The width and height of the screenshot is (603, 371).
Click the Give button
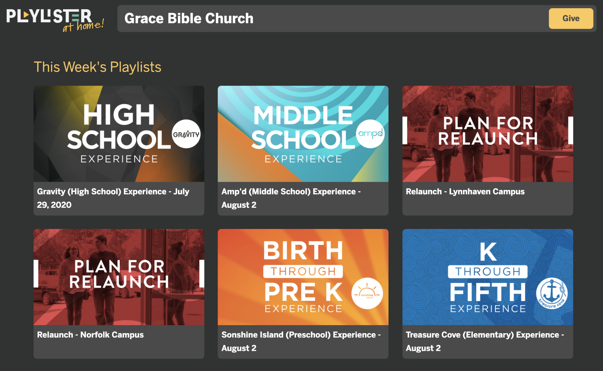click(571, 18)
